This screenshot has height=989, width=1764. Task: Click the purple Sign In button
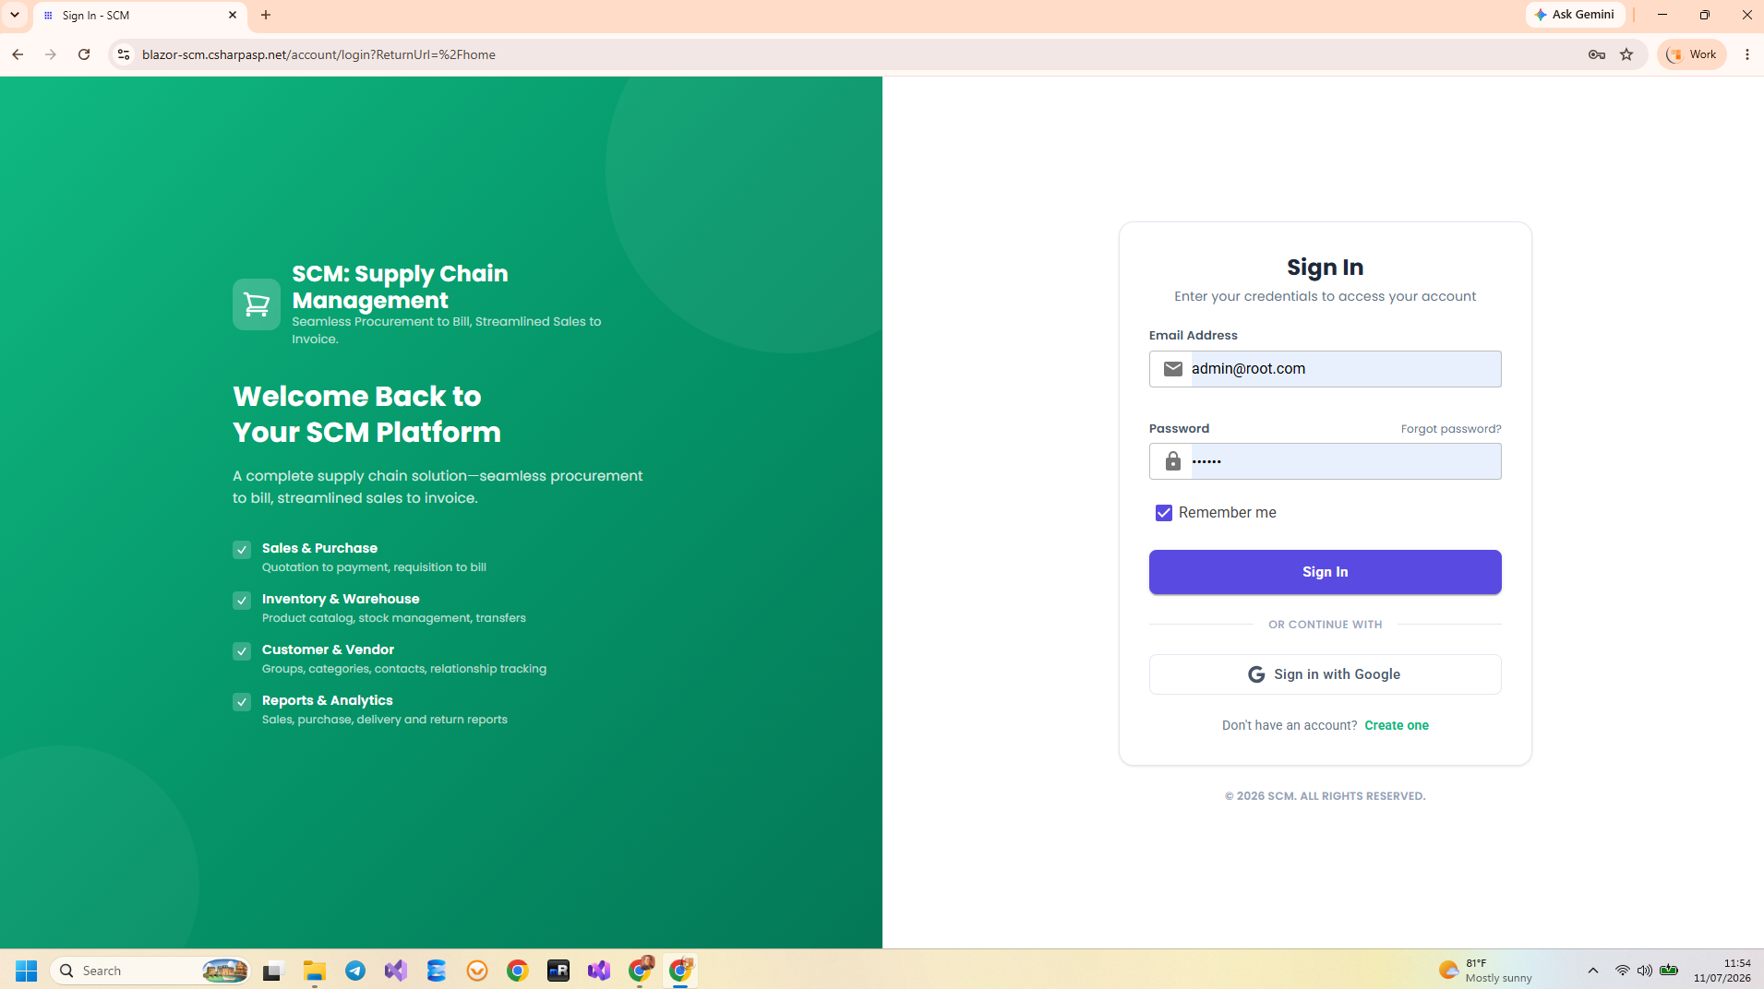1325,572
